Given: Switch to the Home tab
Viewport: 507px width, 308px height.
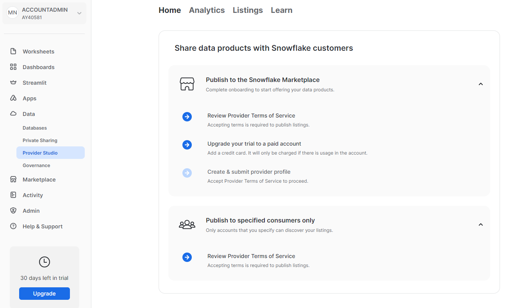Looking at the screenshot, I should click(170, 10).
